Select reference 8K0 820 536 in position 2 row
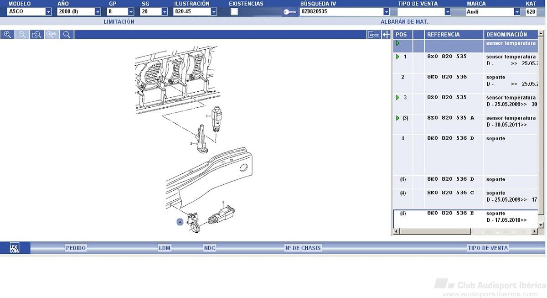 tap(447, 77)
